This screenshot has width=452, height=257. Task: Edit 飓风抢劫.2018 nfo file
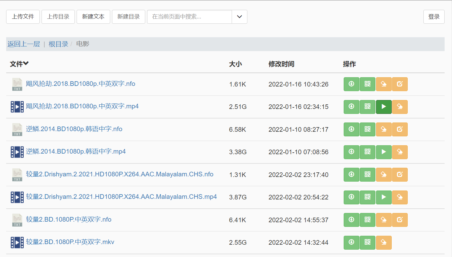400,84
